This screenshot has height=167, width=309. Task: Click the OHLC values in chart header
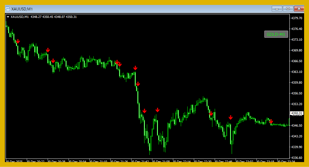click(54, 17)
